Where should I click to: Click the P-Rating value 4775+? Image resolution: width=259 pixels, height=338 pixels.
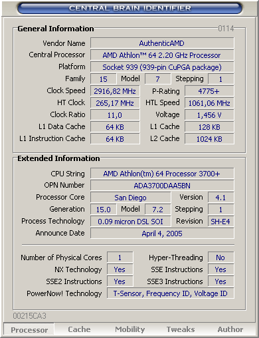209,91
